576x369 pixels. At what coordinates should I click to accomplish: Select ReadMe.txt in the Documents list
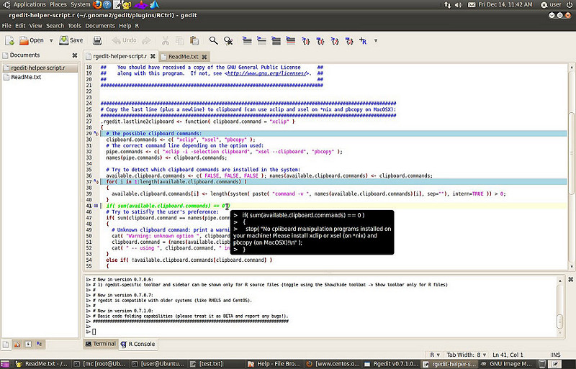[x=26, y=77]
